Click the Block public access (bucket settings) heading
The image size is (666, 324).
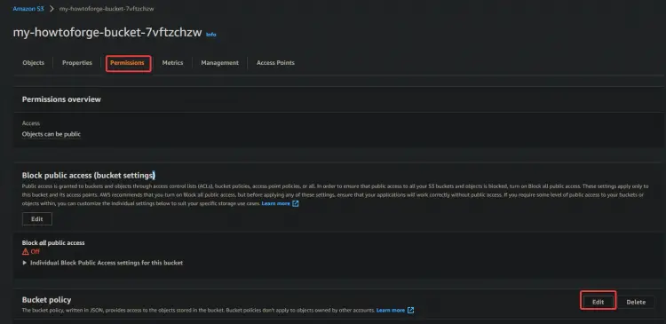coord(88,175)
